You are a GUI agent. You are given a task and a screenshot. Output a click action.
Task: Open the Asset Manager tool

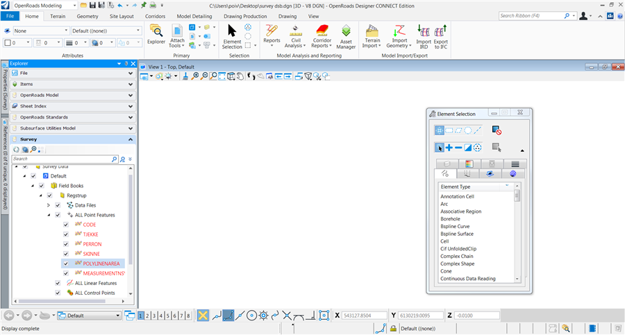tap(346, 34)
